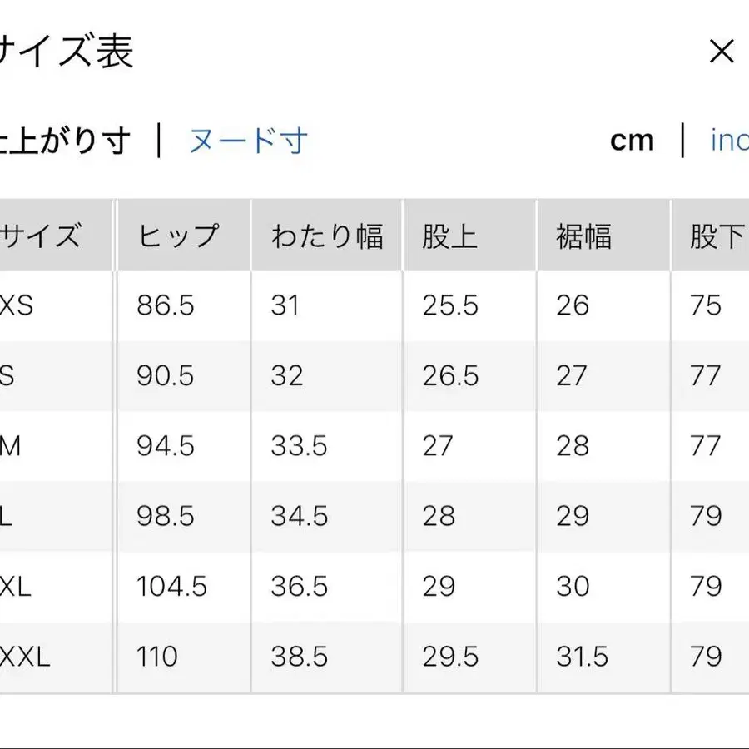Switch measurements to ヌード寸
The image size is (749, 749).
pyautogui.click(x=246, y=141)
